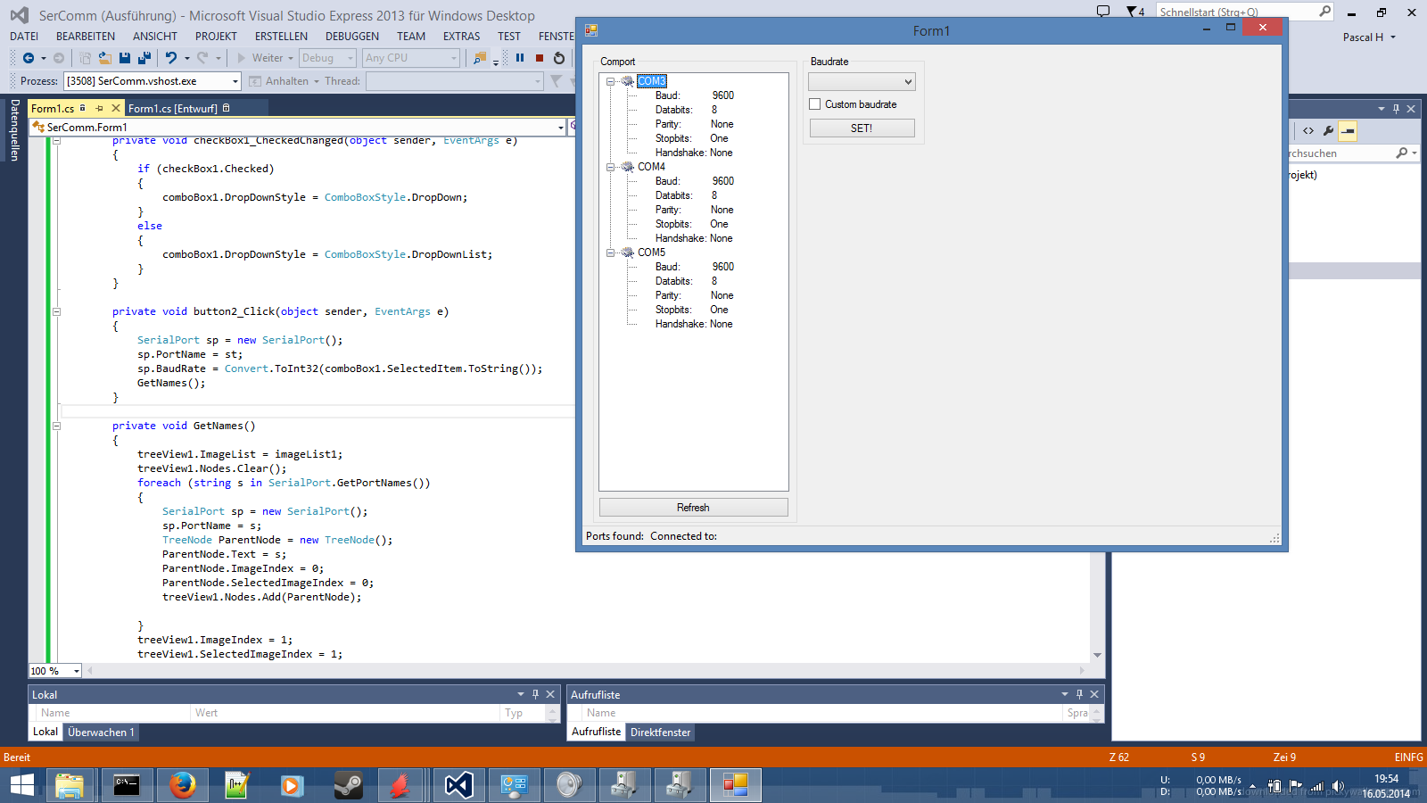
Task: Close the Form1.cs editor tab
Action: 115,108
